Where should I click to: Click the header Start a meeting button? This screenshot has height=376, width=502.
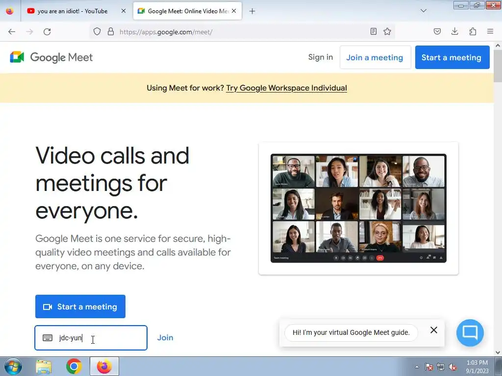point(452,57)
